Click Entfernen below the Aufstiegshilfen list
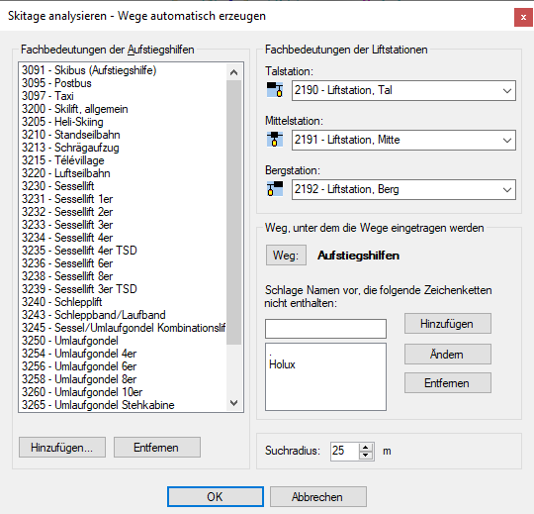534x514 pixels. click(x=156, y=447)
